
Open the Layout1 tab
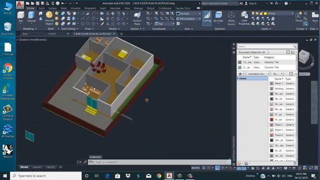tap(37, 167)
